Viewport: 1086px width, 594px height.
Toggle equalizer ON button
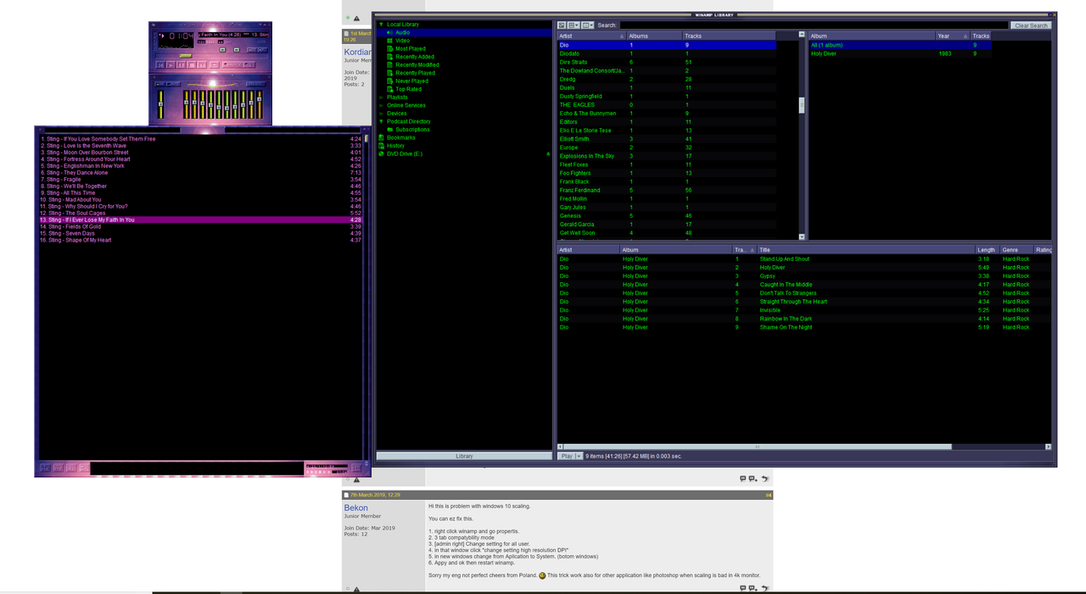click(160, 84)
